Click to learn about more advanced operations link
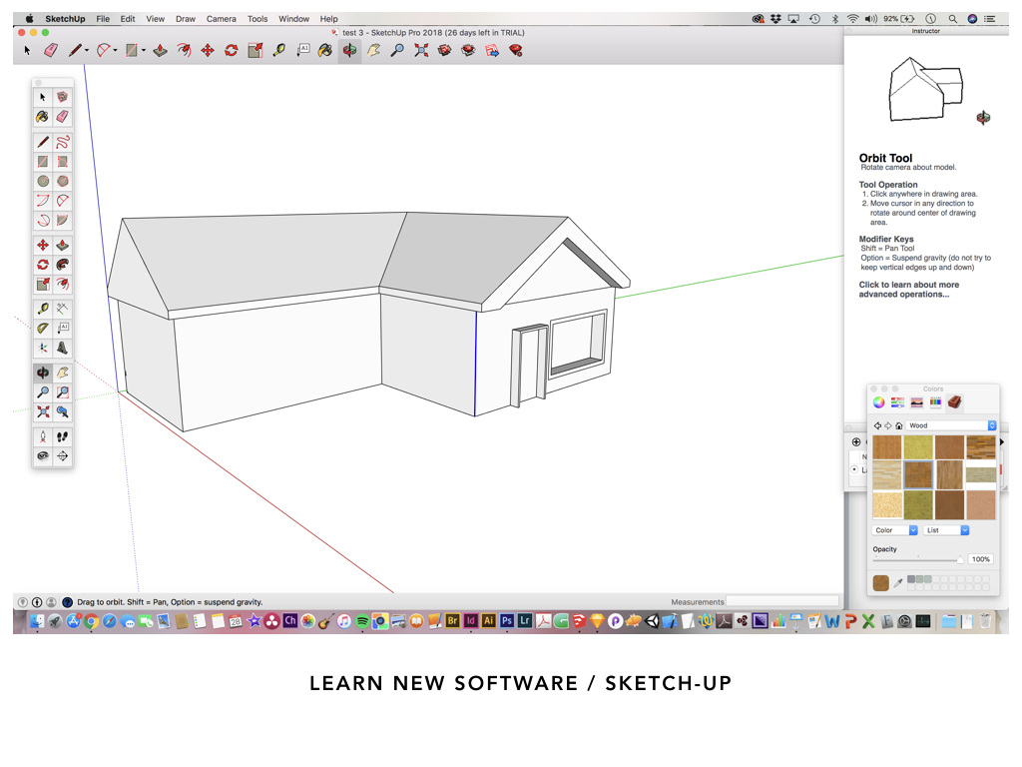 coord(908,290)
